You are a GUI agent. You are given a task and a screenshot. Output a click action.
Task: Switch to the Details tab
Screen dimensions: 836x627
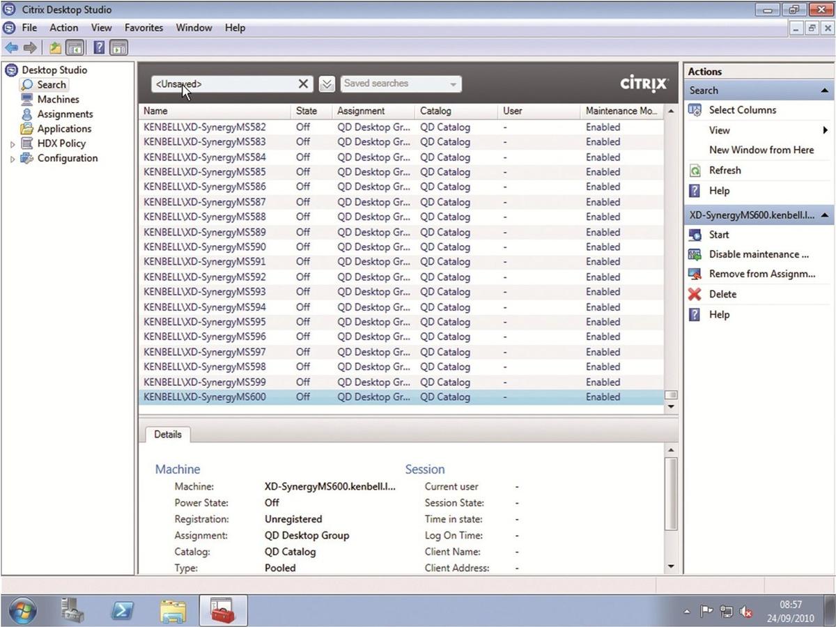pyautogui.click(x=168, y=434)
